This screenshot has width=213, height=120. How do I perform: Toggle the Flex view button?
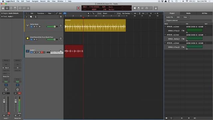[x=60, y=13]
